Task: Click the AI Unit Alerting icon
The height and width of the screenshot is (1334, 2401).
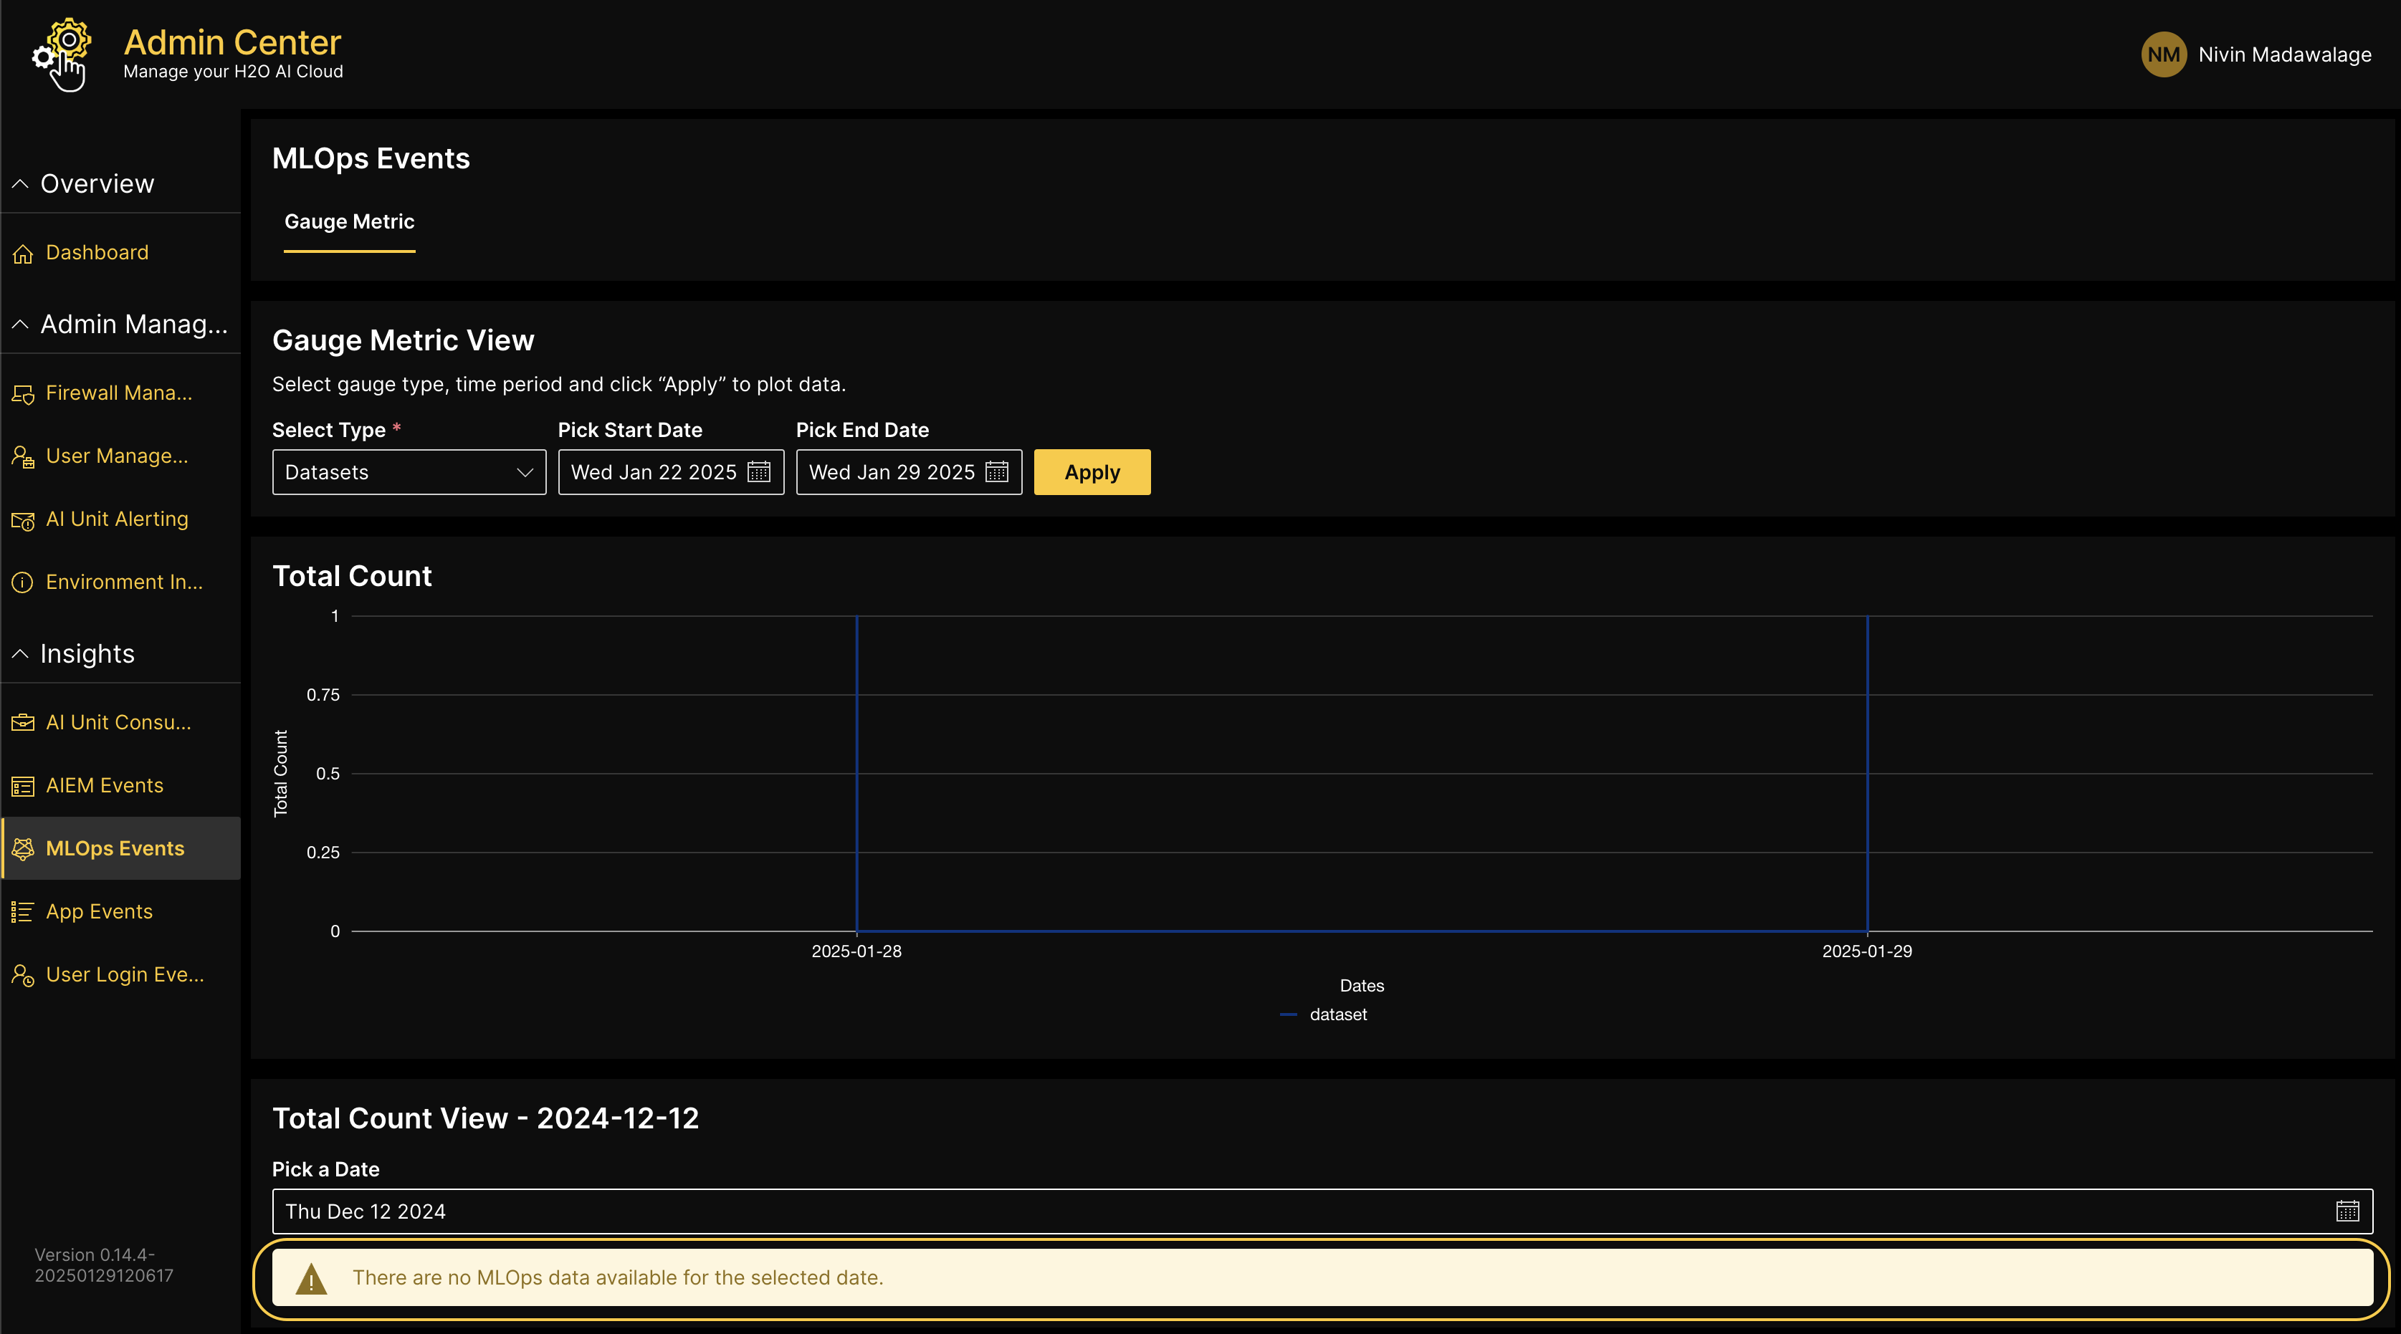Action: click(x=22, y=520)
